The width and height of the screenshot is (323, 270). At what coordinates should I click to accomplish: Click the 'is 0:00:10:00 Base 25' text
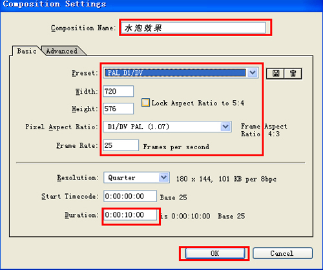[203, 216]
